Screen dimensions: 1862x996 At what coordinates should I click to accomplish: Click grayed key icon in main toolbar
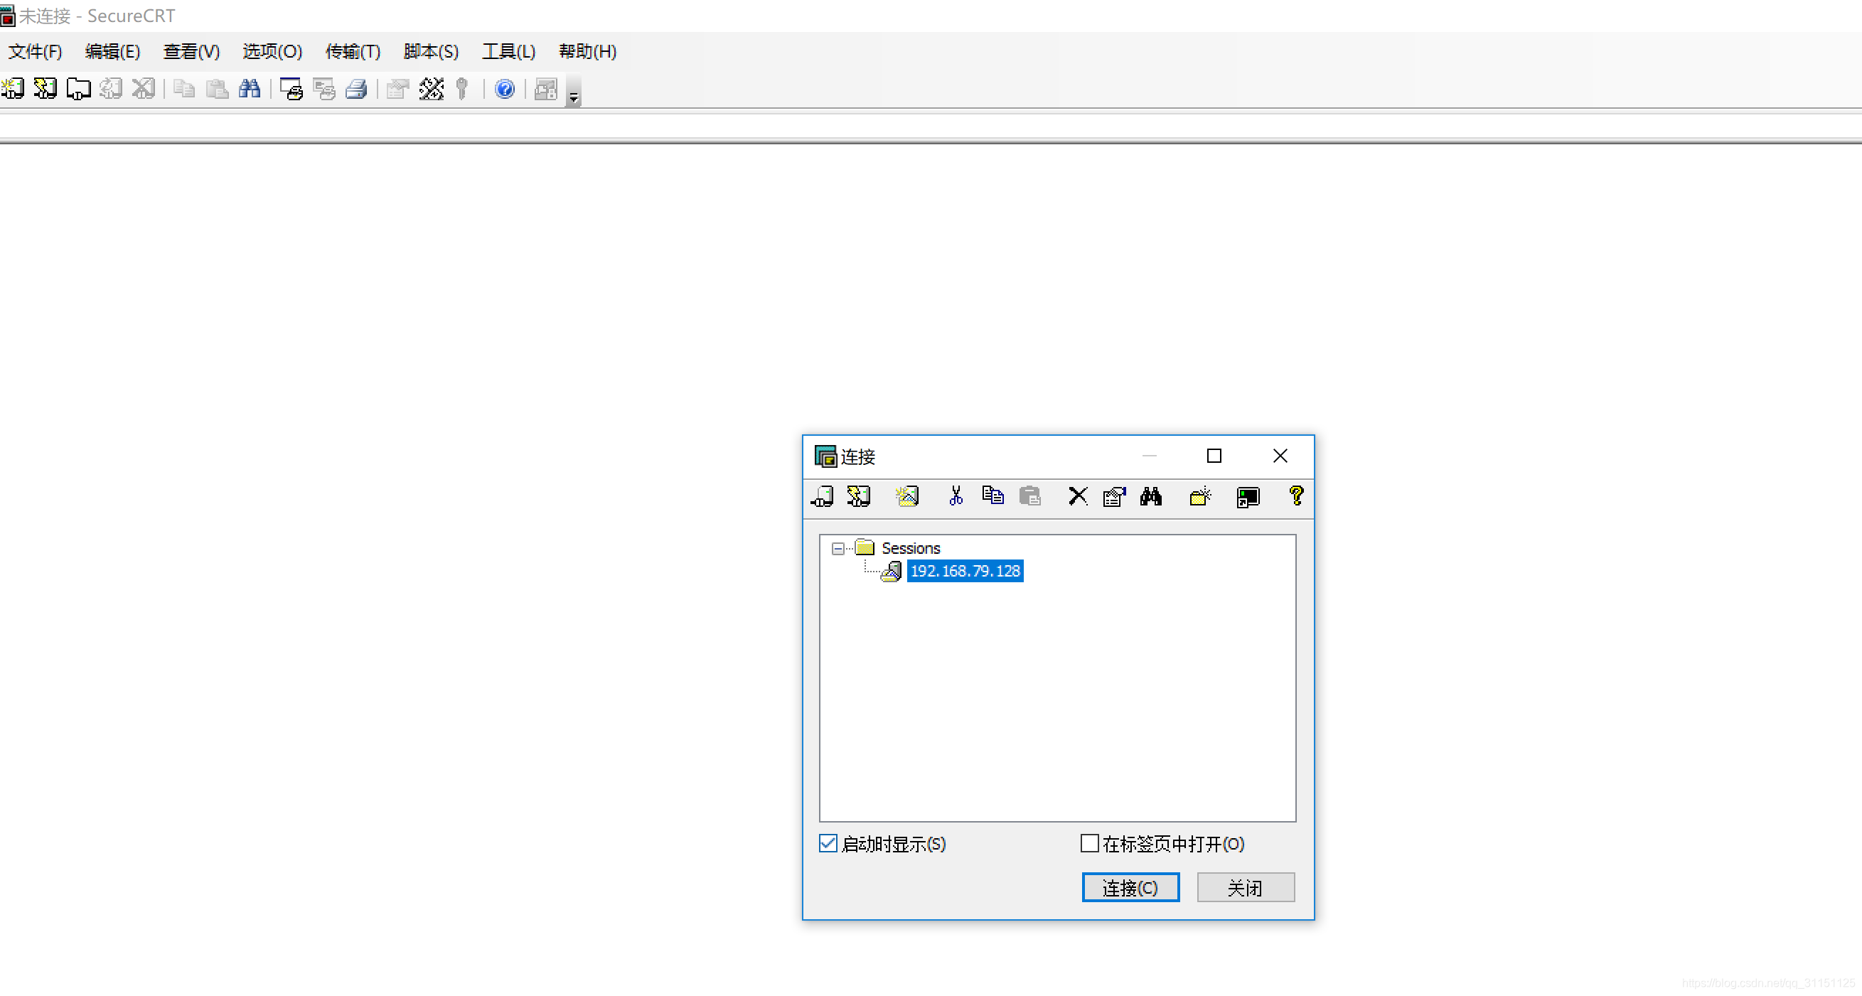point(463,89)
